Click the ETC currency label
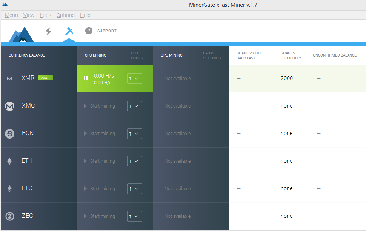Image resolution: width=366 pixels, height=231 pixels. pos(27,188)
